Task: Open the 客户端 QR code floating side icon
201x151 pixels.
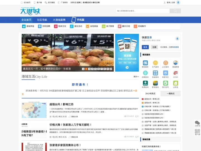Action: point(197,132)
